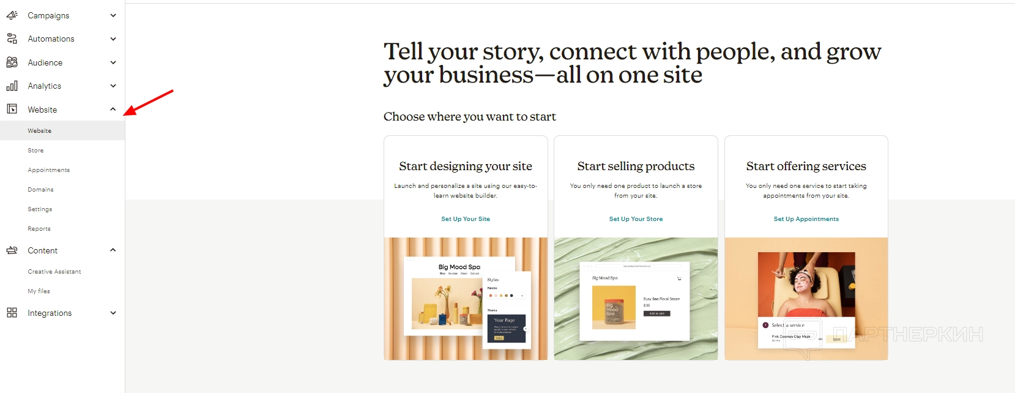Open Appointments in the sidebar
The height and width of the screenshot is (393, 1015).
pyautogui.click(x=48, y=170)
